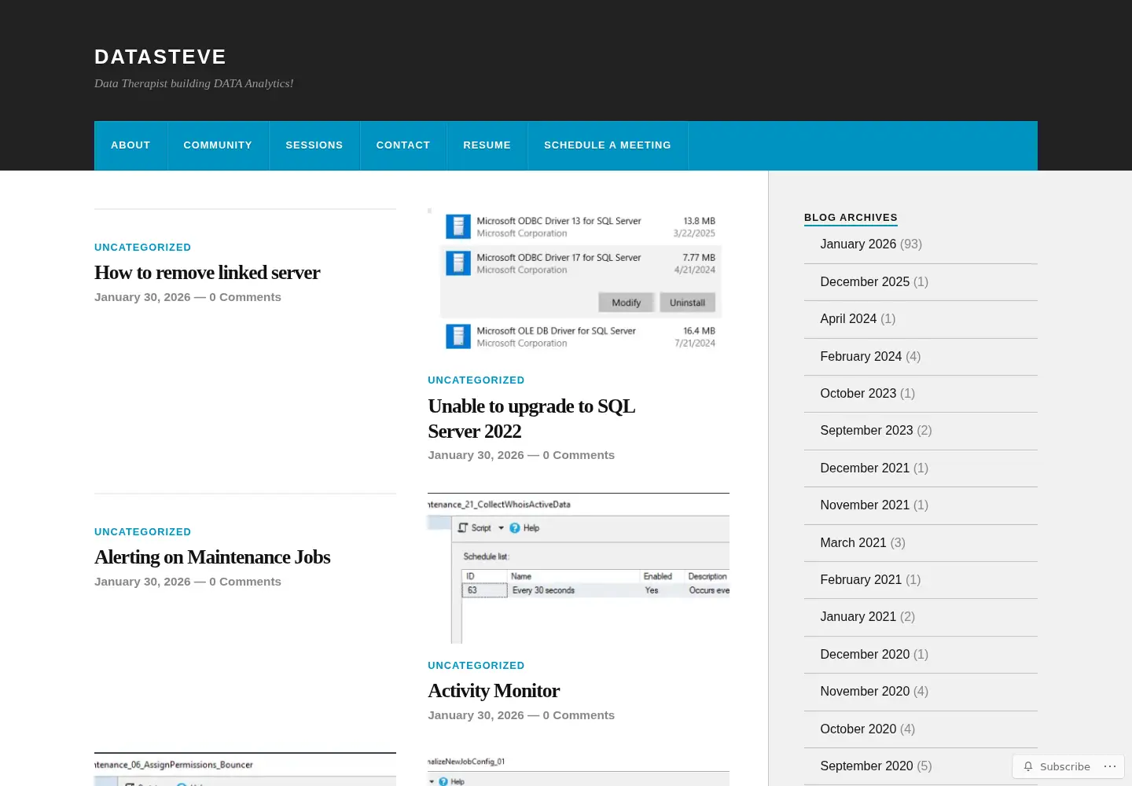Select Contact in the navigation bar
The height and width of the screenshot is (786, 1132).
403,145
